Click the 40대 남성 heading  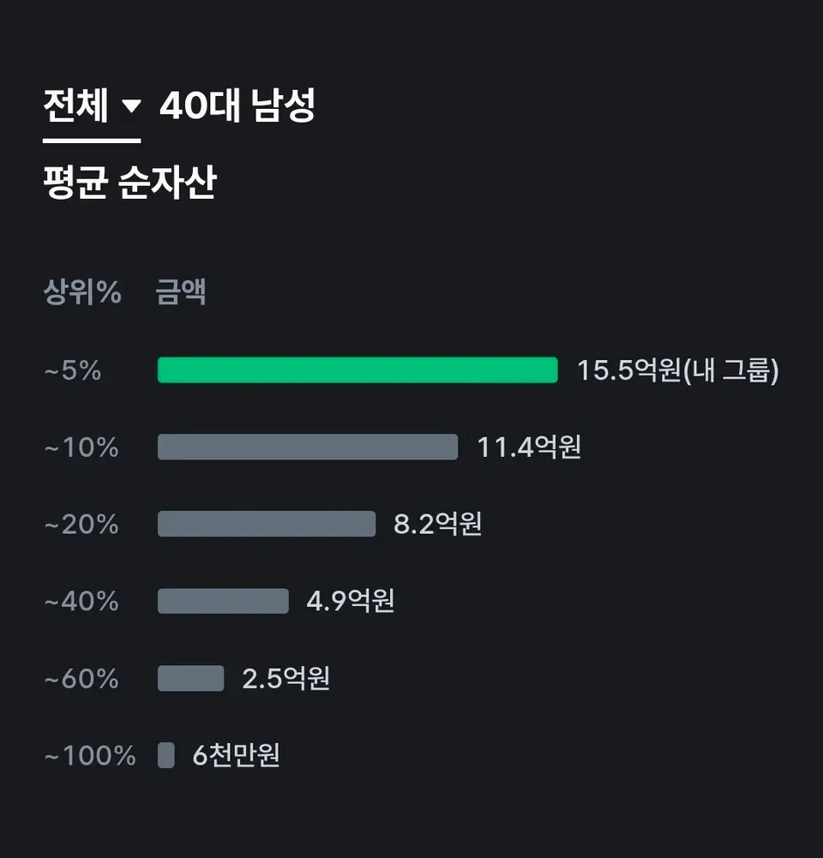point(237,105)
